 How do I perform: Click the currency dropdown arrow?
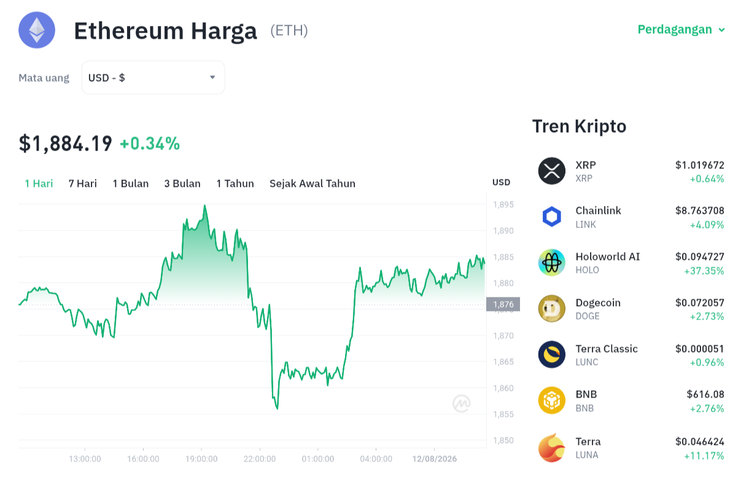tap(212, 77)
